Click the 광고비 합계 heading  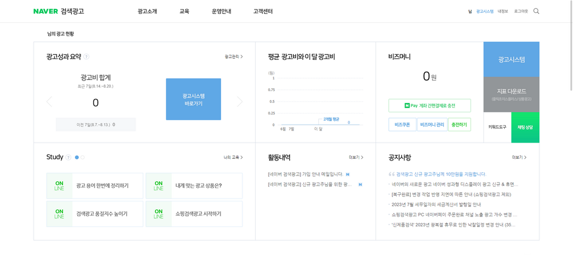(x=96, y=77)
